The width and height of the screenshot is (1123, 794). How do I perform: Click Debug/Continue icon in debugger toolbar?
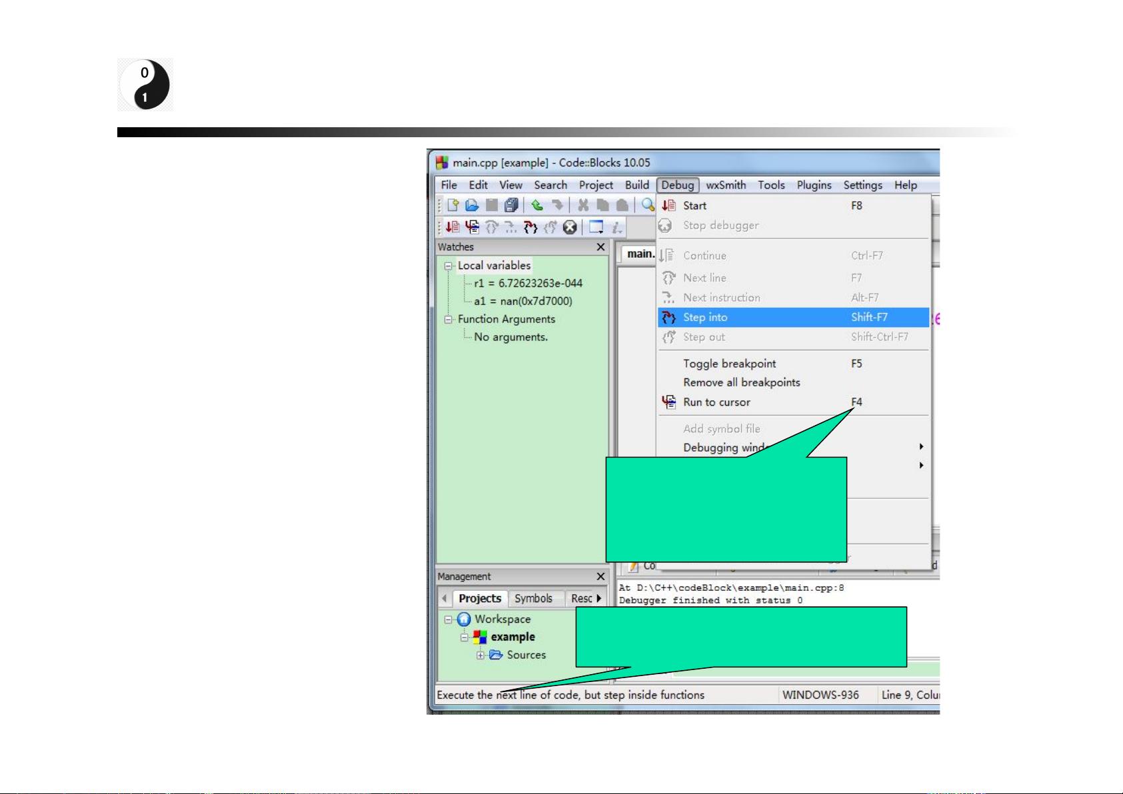[x=453, y=227]
